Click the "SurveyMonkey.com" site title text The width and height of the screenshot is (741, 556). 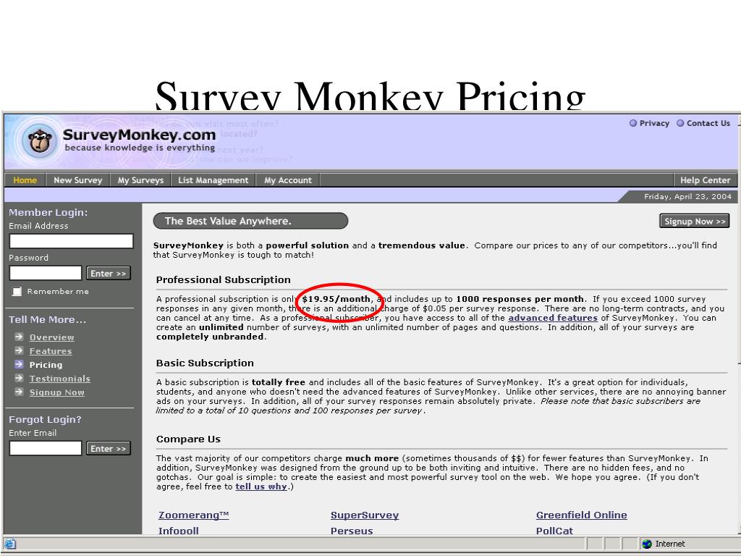coord(139,135)
